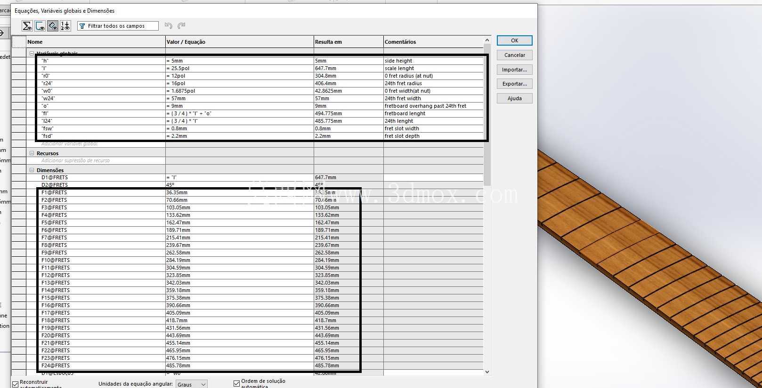Click the Cancelar button

514,55
